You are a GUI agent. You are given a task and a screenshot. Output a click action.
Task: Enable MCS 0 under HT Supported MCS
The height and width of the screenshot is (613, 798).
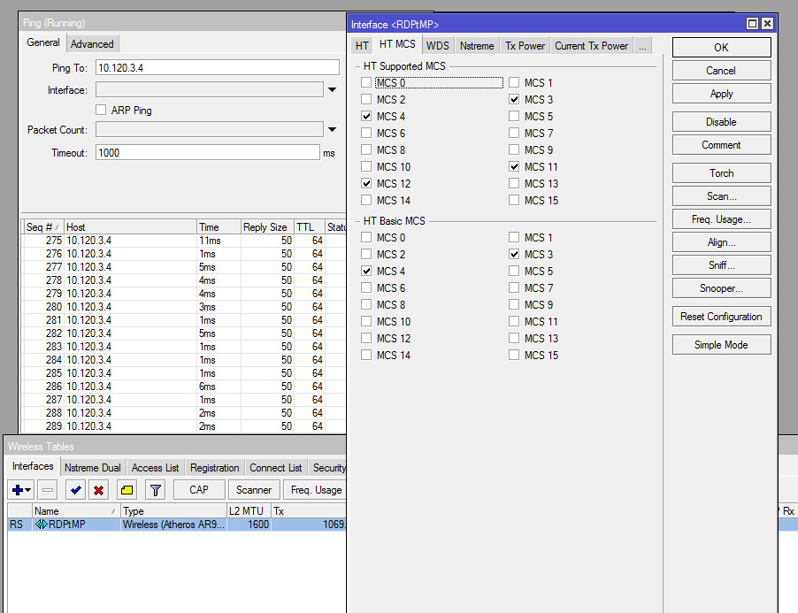(x=366, y=83)
